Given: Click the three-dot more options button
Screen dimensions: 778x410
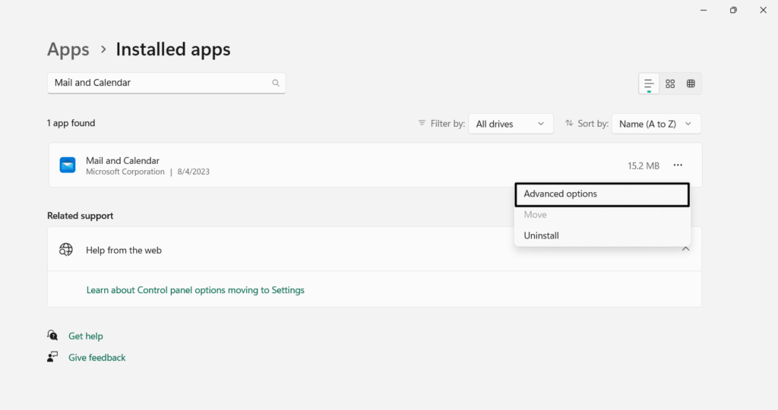Looking at the screenshot, I should (678, 166).
